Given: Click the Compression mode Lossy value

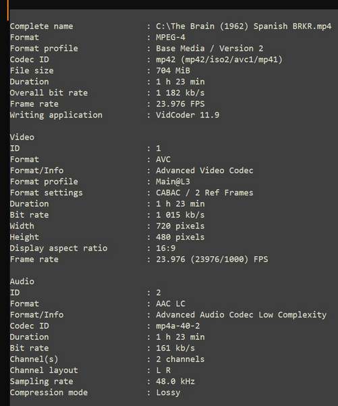Looking at the screenshot, I should (168, 392).
